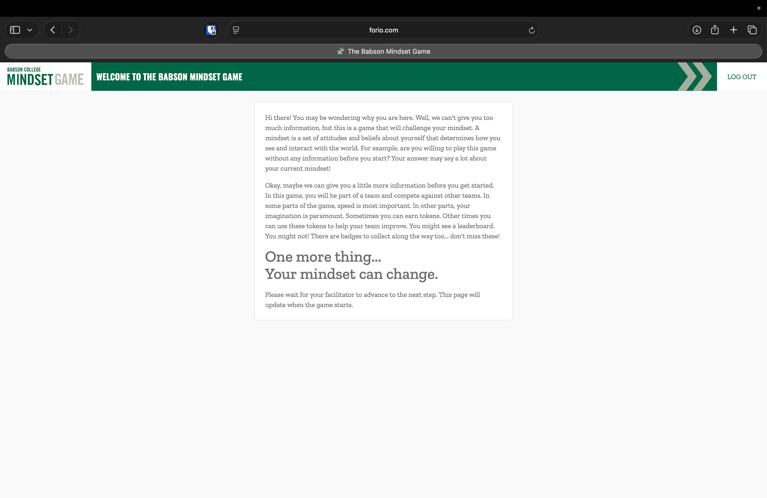767x498 pixels.
Task: Click the Welcome to the Babson Mindset Game banner
Action: pos(169,77)
